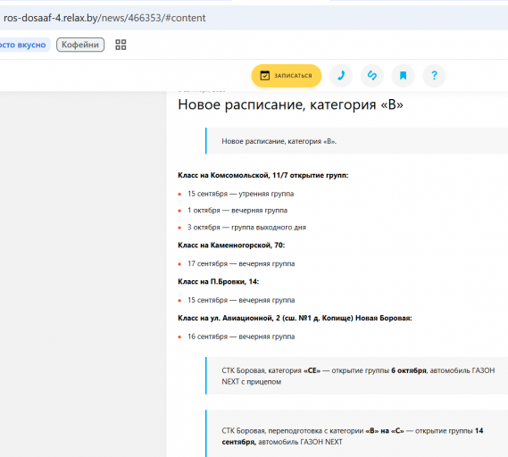Select 16 сентября — вечерняя группа item
The image size is (508, 457).
[x=241, y=337]
